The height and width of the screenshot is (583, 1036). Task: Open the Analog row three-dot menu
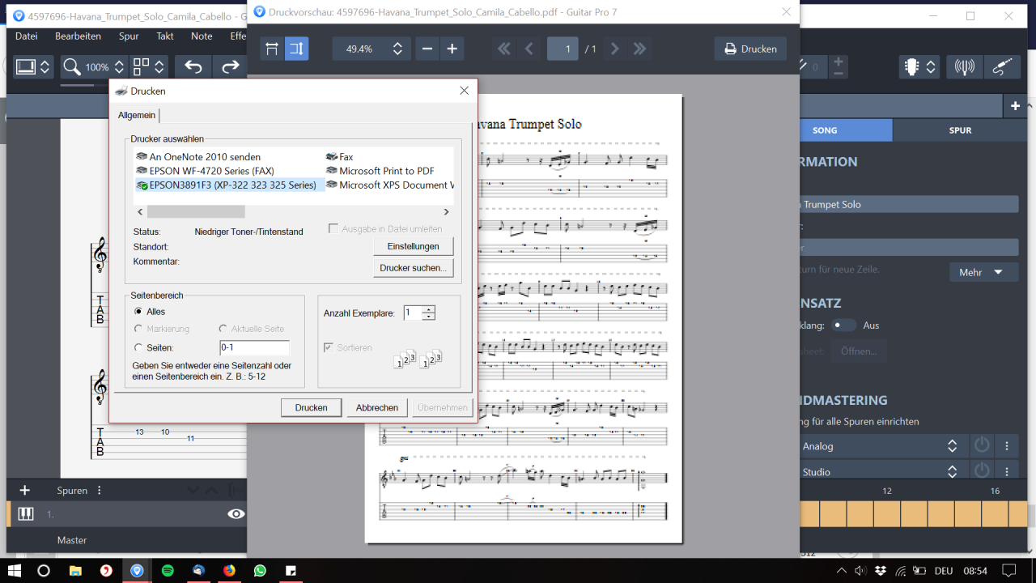pos(1007,445)
